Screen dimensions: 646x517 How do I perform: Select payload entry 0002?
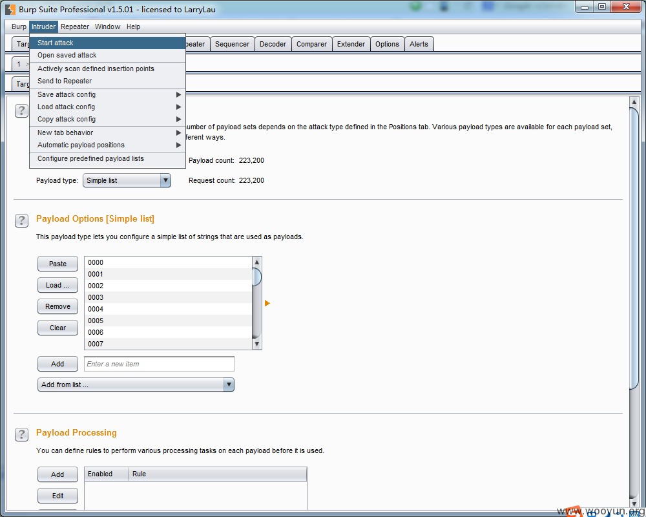pos(168,286)
